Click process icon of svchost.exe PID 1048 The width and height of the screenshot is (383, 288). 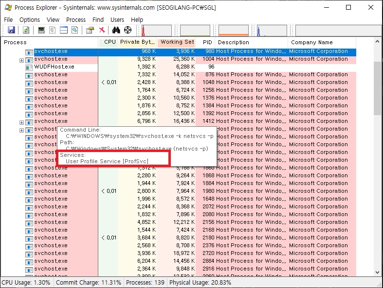[29, 84]
